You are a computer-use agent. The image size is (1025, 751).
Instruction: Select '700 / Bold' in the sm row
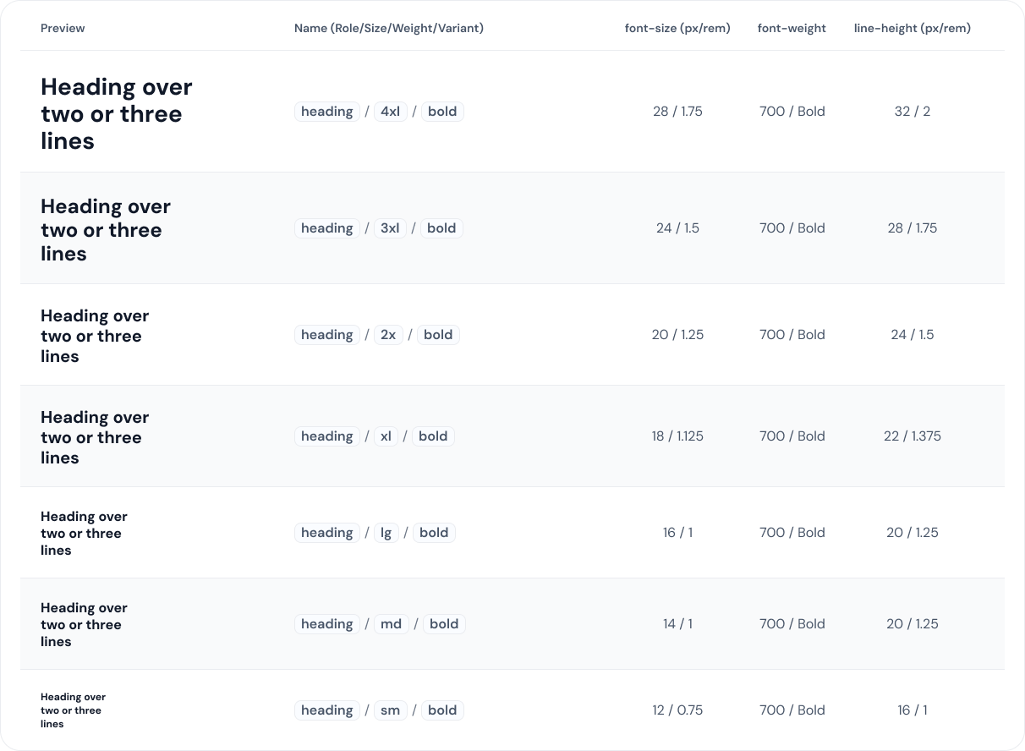tap(792, 710)
